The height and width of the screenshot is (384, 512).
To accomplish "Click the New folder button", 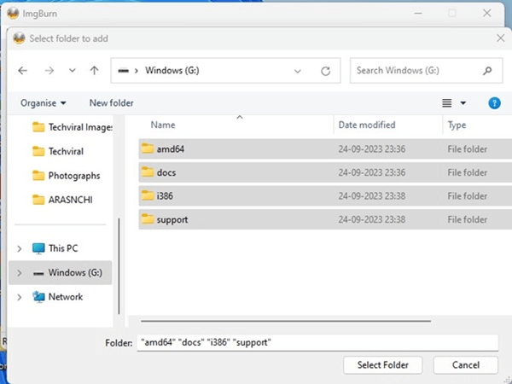I will click(111, 103).
